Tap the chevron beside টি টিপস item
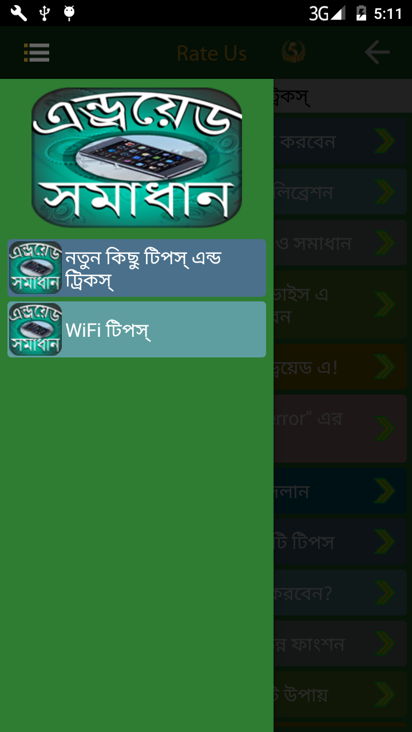This screenshot has width=412, height=732. point(385,542)
